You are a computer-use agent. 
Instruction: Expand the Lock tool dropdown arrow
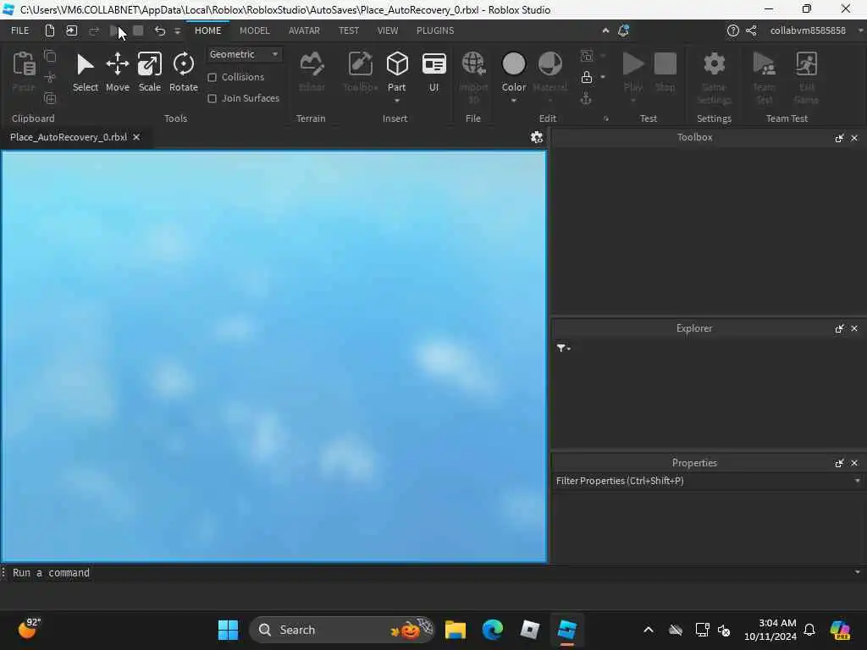603,77
